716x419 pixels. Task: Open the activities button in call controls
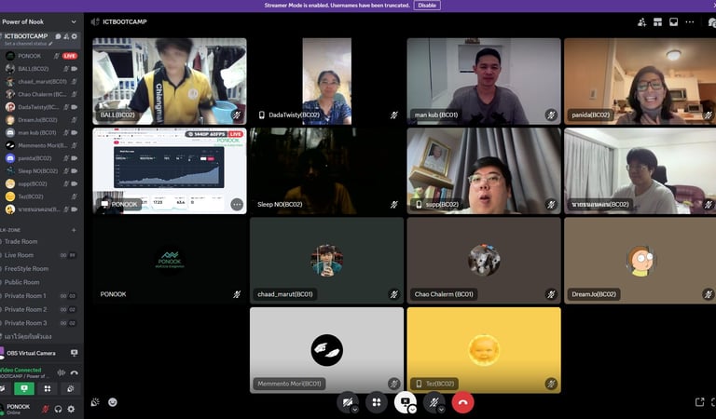[377, 402]
